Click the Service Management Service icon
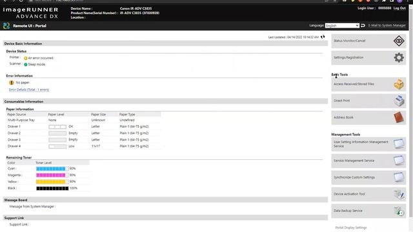 399,160
